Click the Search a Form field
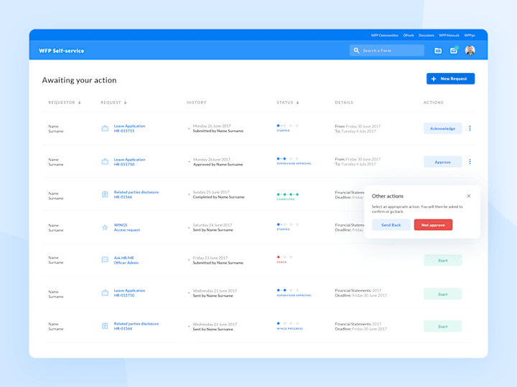This screenshot has height=387, width=517. tap(387, 51)
